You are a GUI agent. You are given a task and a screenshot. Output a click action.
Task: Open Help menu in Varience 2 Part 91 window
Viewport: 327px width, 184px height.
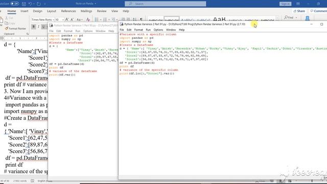click(x=182, y=30)
